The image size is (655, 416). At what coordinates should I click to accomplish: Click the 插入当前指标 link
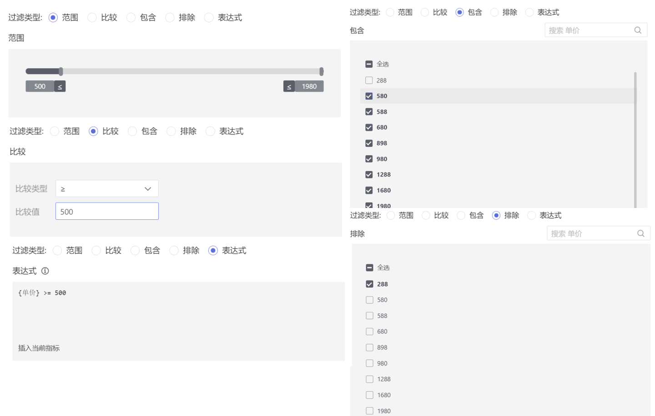(39, 348)
